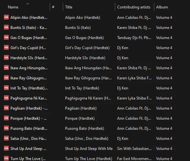Image resolution: width=190 pixels, height=161 pixels.
Task: Click artist 'Sin With Sebastian...'
Action: point(134,149)
